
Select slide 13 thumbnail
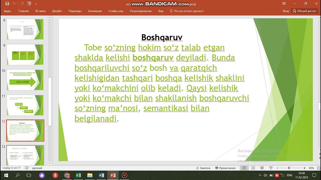[25, 155]
